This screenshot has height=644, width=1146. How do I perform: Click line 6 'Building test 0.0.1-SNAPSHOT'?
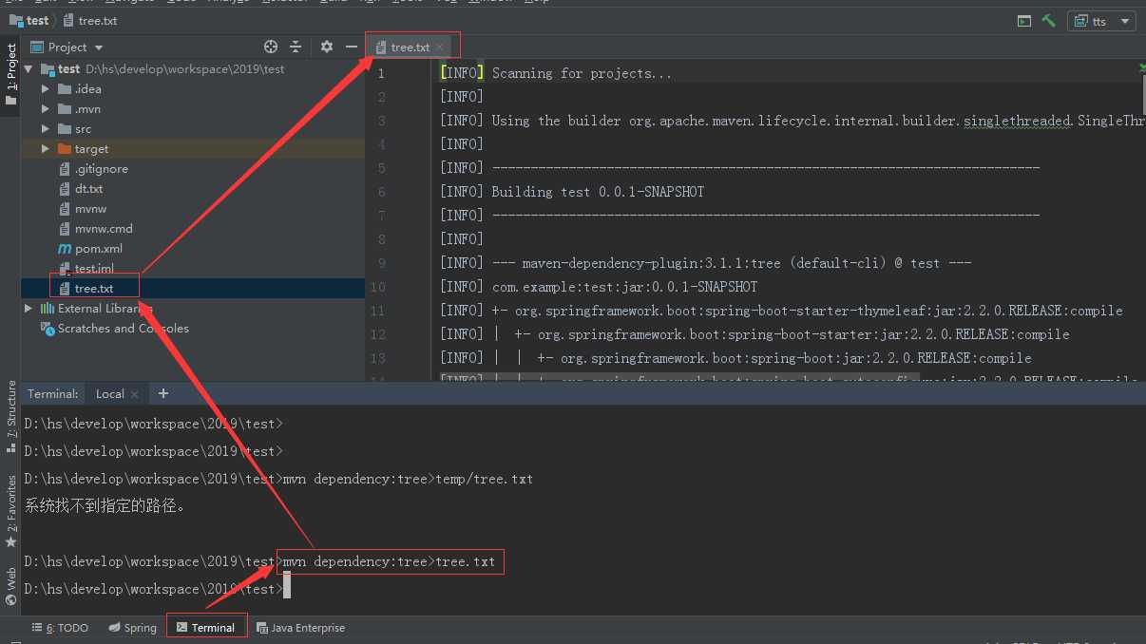tap(598, 192)
